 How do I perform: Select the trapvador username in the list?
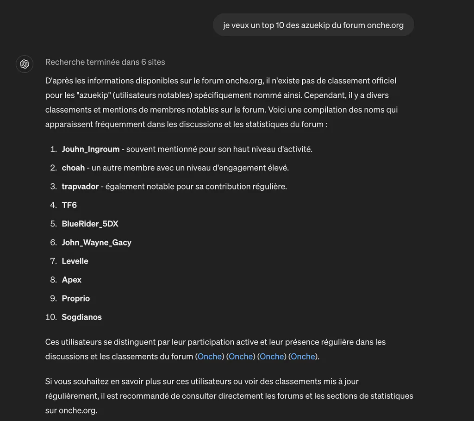click(x=80, y=187)
